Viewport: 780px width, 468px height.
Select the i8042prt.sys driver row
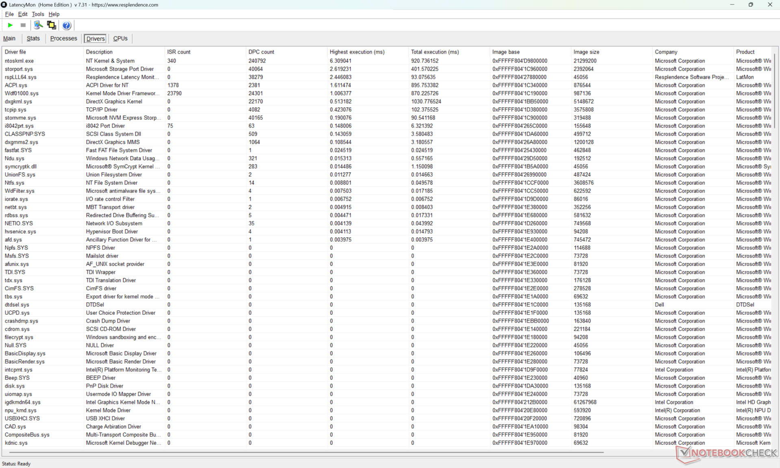click(387, 126)
